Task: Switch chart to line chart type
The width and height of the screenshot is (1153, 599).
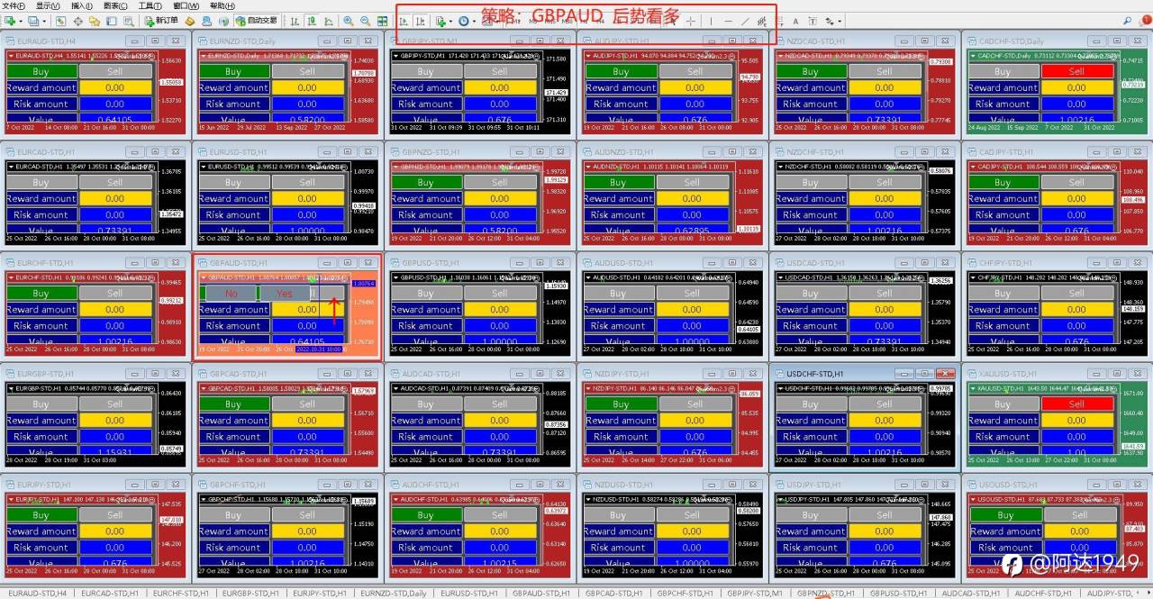Action: (x=328, y=20)
